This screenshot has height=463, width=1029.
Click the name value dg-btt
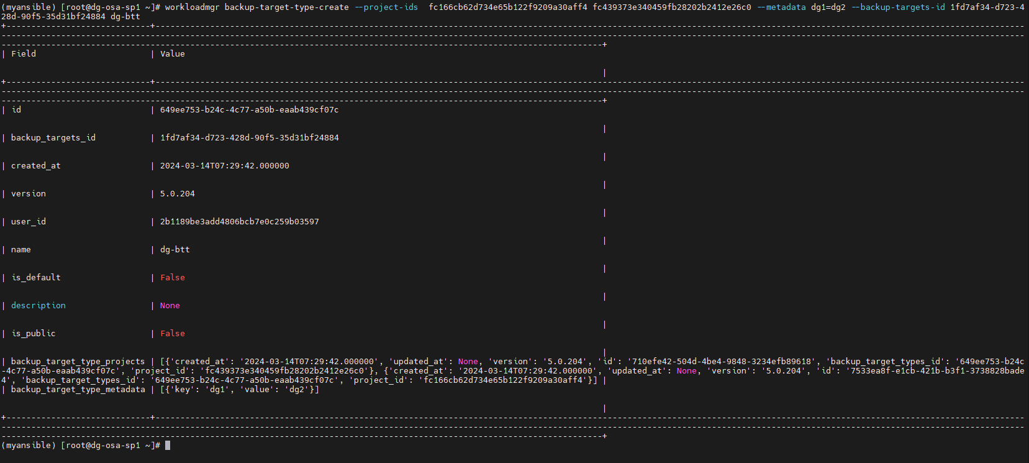[175, 250]
